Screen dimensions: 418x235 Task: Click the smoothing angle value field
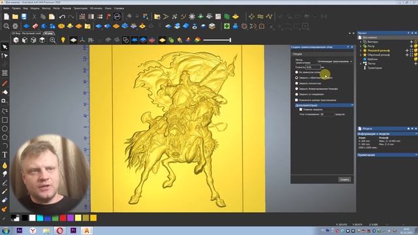click(327, 114)
